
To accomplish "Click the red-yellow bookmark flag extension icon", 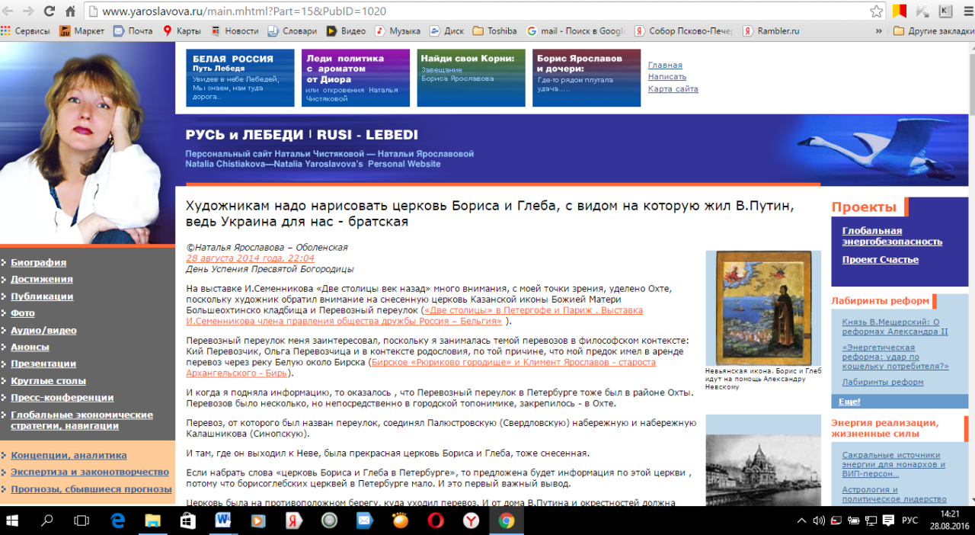I will pos(900,11).
